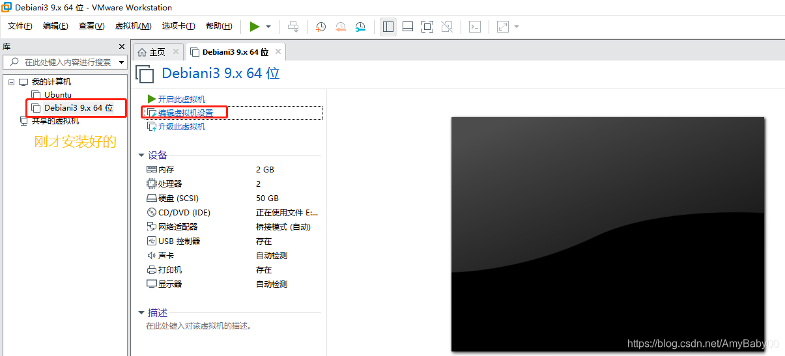Click the 声卡 device icon

[152, 256]
